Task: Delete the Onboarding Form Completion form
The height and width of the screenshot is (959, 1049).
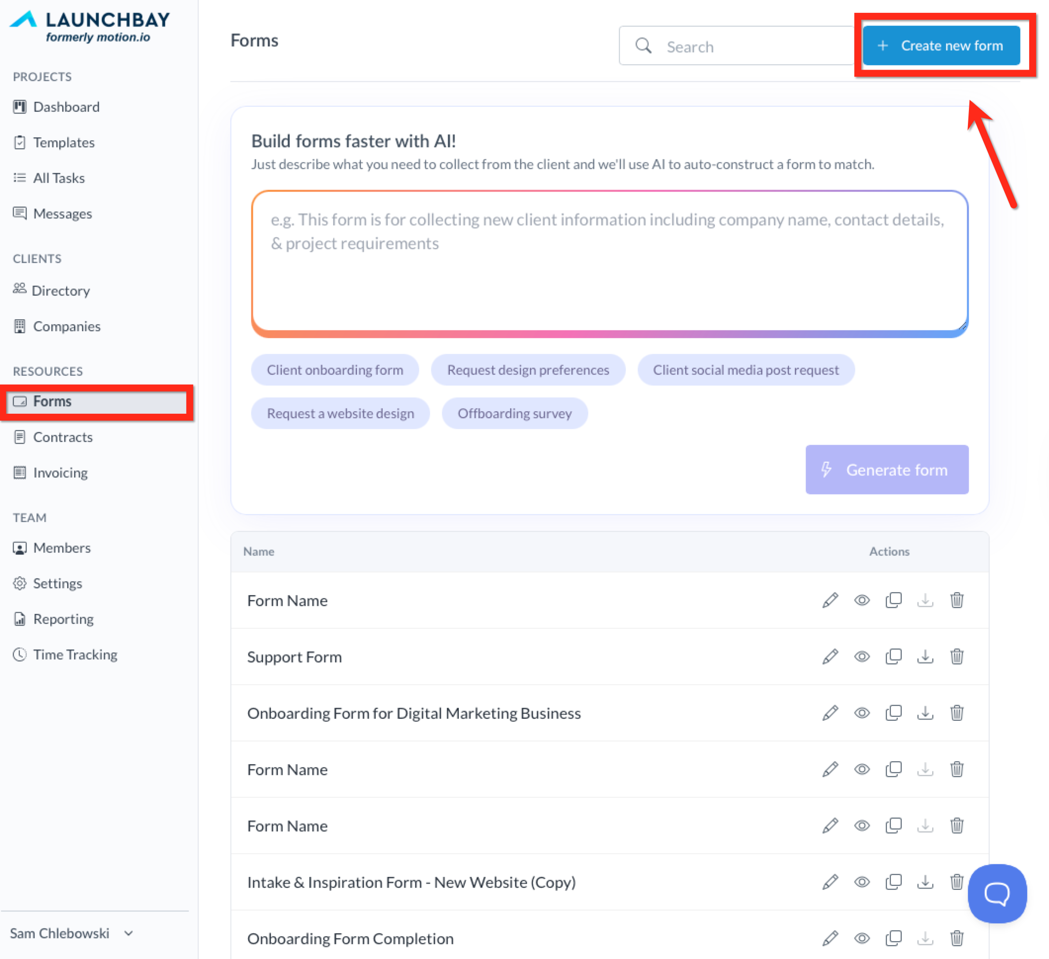Action: click(x=957, y=938)
